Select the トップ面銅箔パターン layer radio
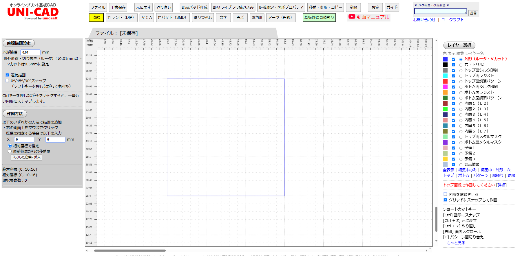The width and height of the screenshot is (531, 256). click(x=461, y=82)
